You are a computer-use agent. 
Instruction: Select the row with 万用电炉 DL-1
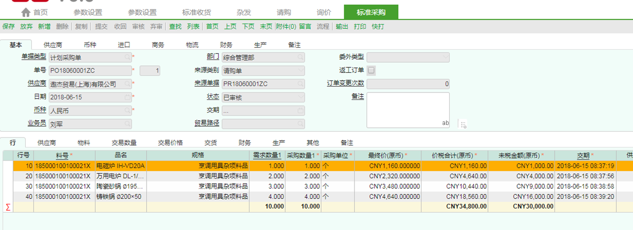click(x=119, y=176)
